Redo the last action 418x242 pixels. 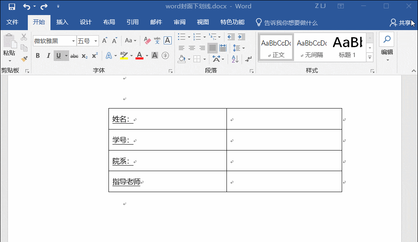click(44, 6)
